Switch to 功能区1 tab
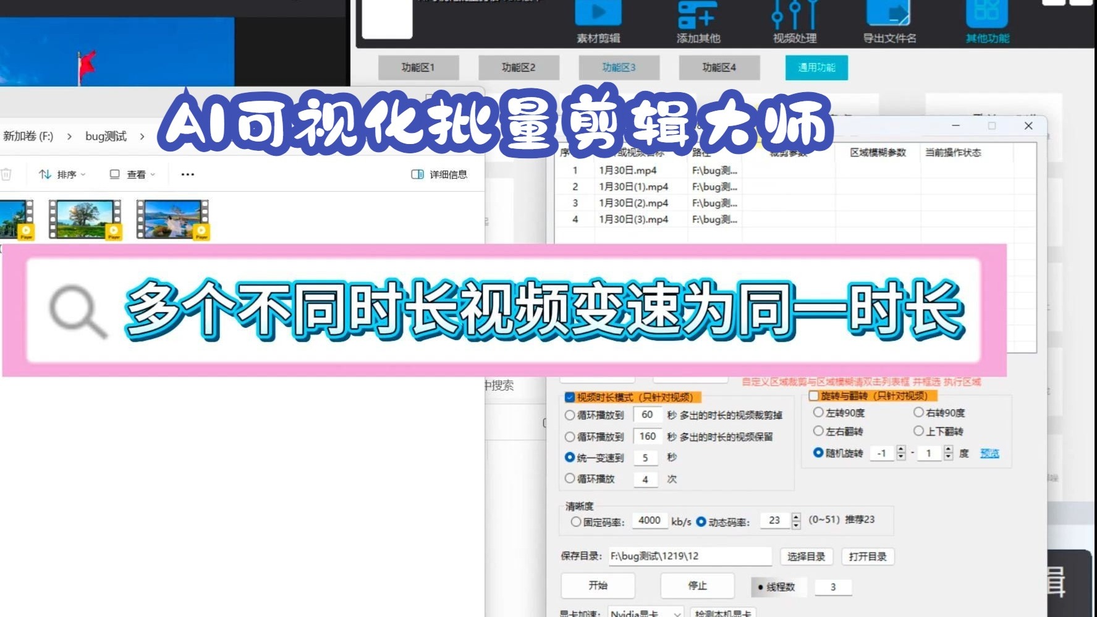The image size is (1097, 617). [x=418, y=67]
